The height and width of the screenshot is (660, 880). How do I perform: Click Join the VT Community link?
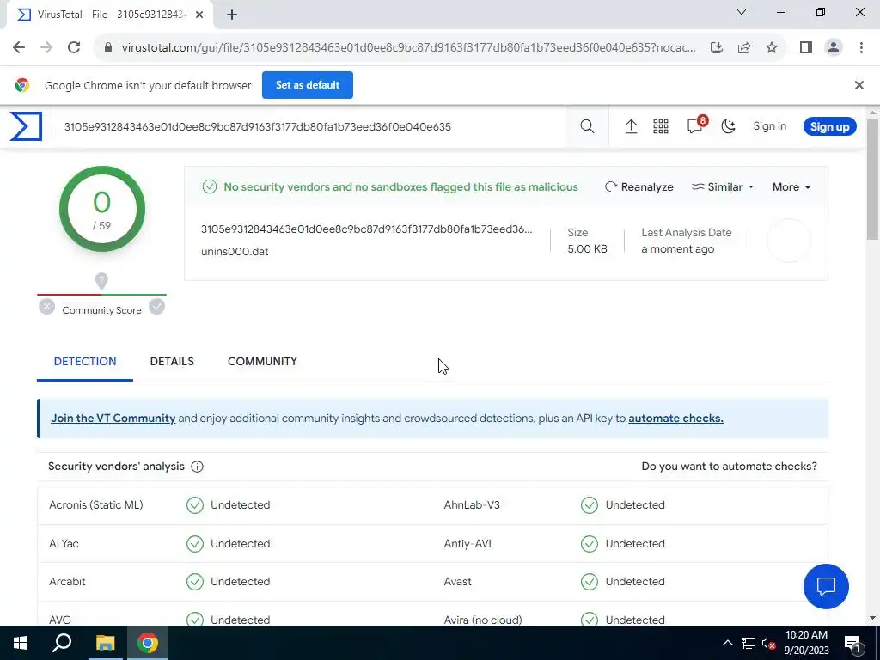(x=113, y=419)
